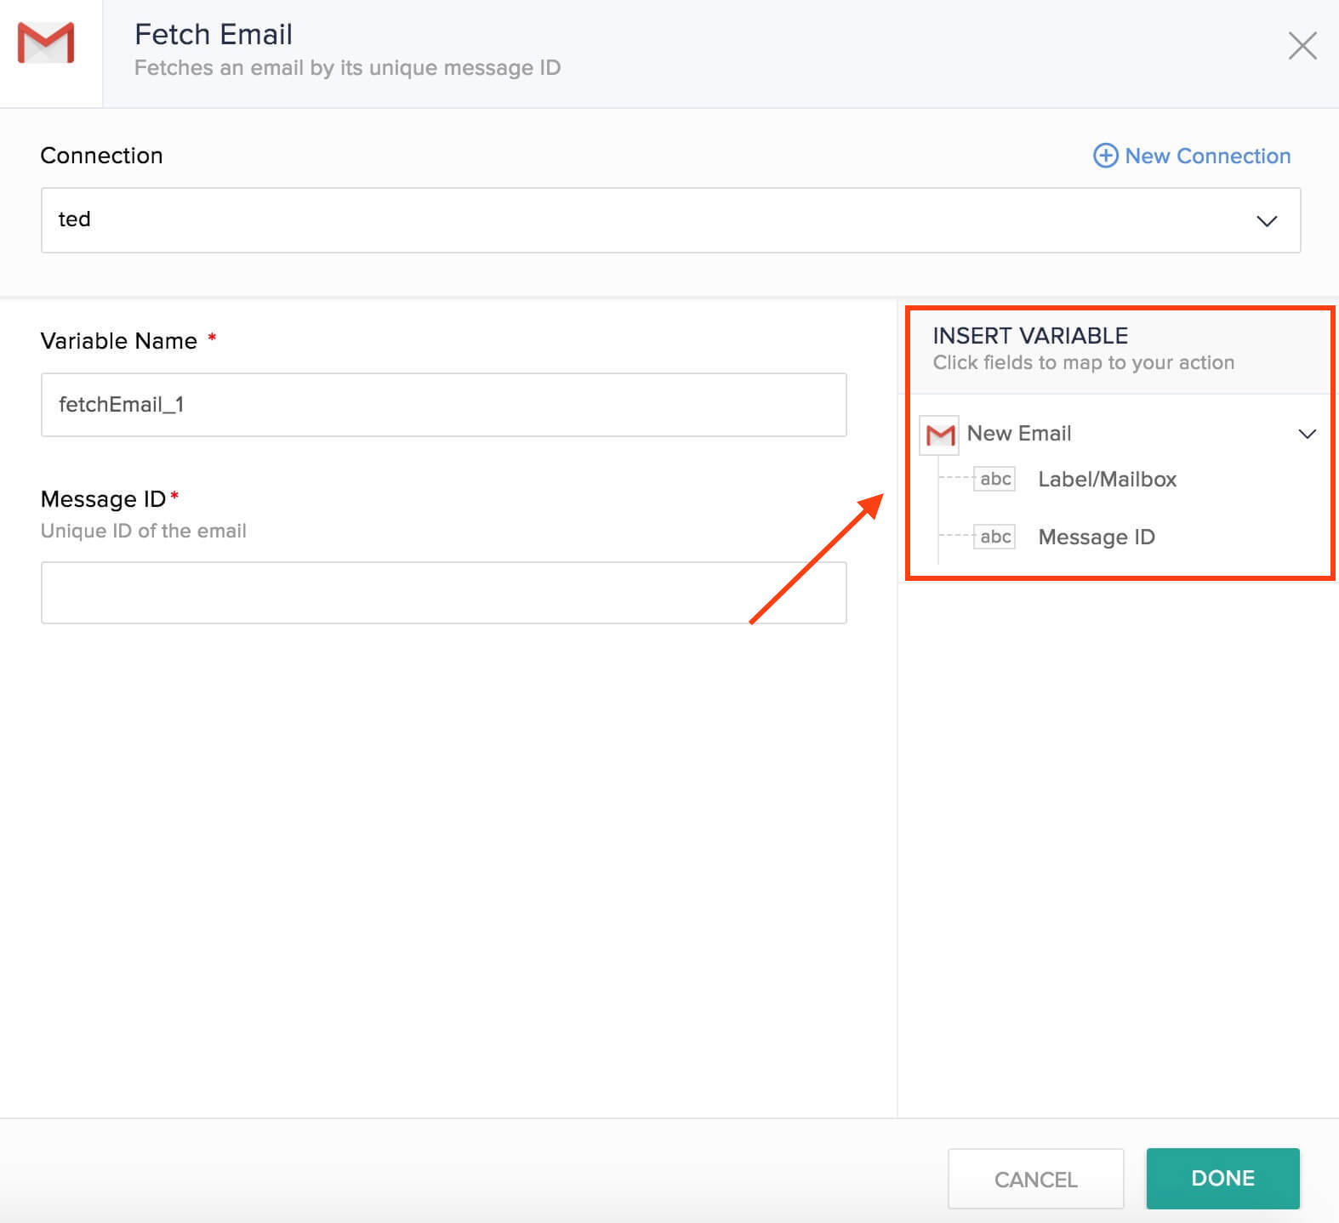Click the abc type icon for Message ID variable
This screenshot has width=1339, height=1223.
[x=994, y=537]
